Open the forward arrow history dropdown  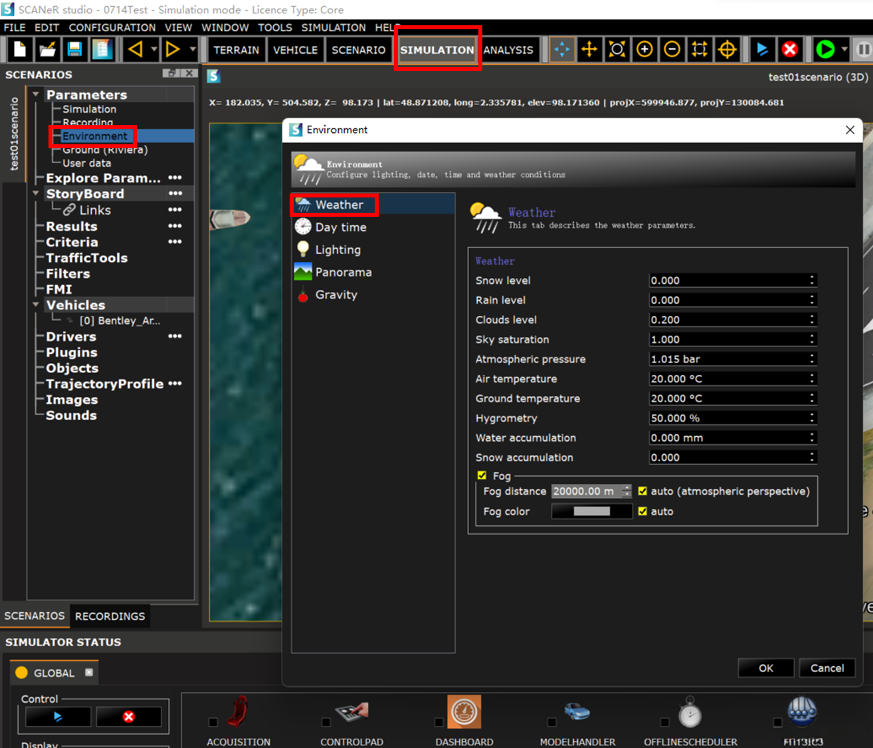tap(193, 49)
